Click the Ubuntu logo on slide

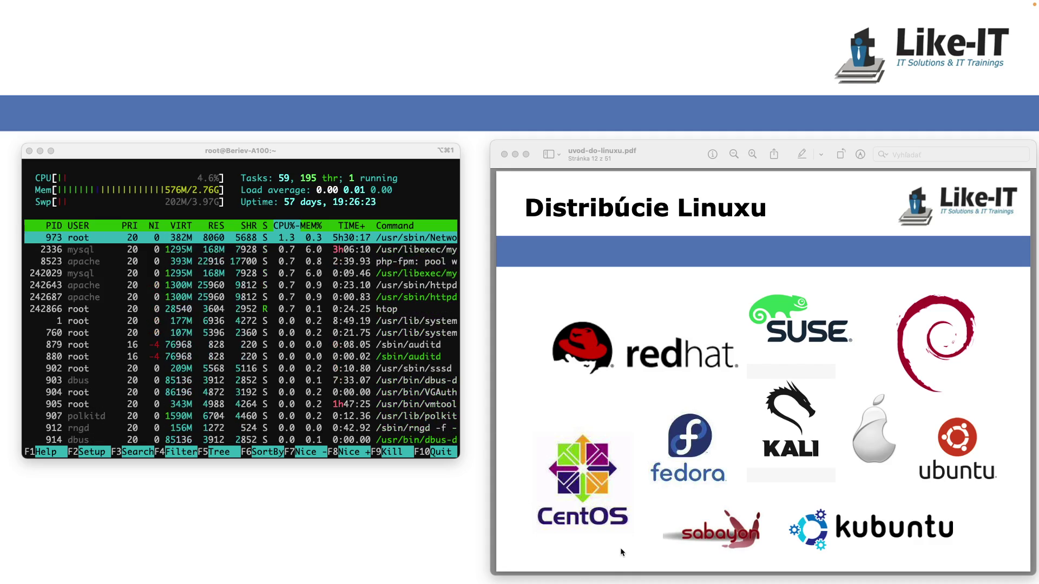coord(957,449)
